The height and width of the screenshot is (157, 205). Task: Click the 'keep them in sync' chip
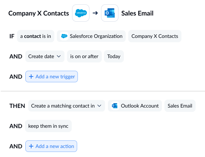pos(48,126)
